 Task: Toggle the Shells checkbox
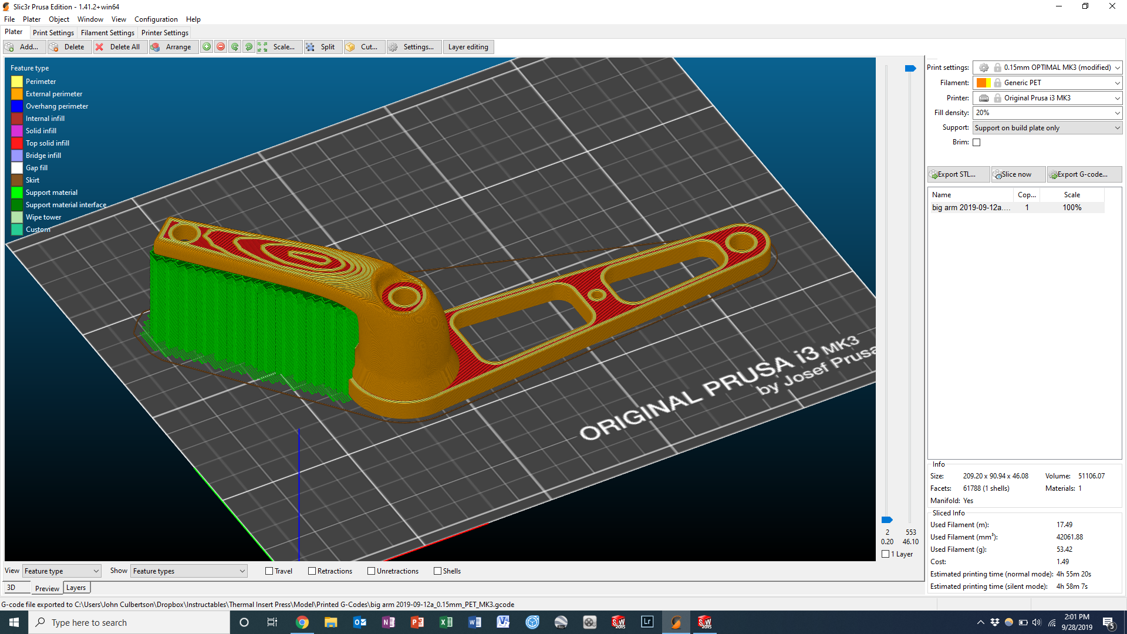(438, 571)
